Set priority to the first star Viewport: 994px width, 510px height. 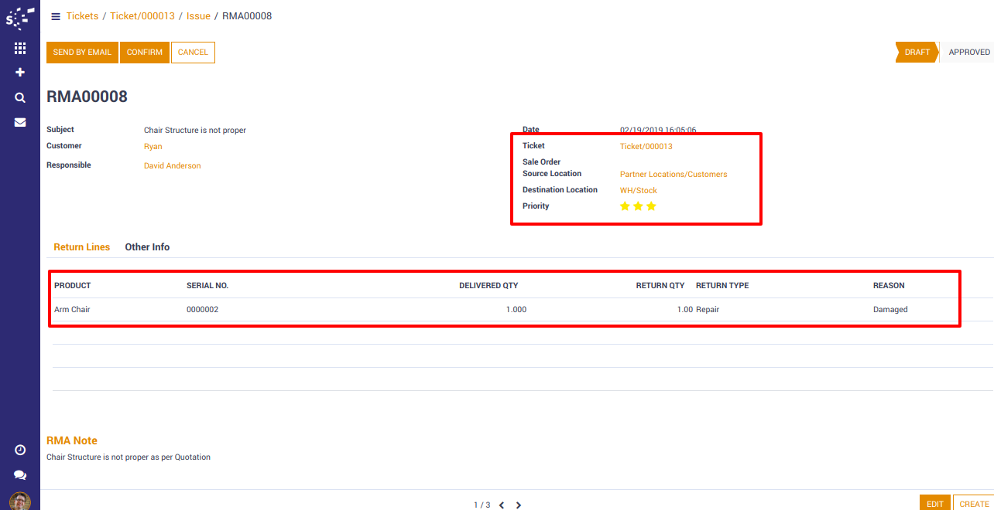pos(625,206)
